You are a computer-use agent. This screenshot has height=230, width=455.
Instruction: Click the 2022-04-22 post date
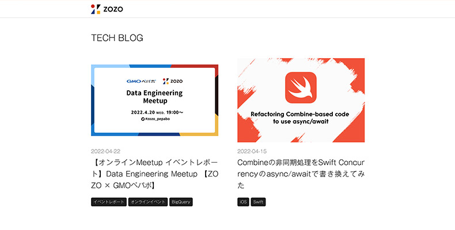coord(105,151)
